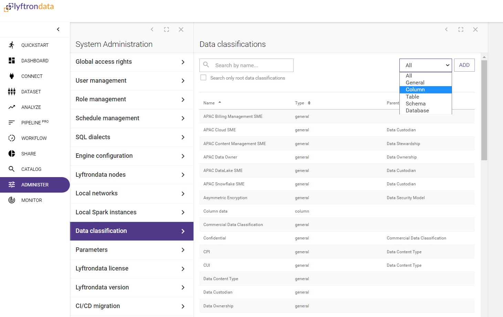This screenshot has height=317, width=503.
Task: Open APAC Cloud SME row
Action: pos(337,130)
